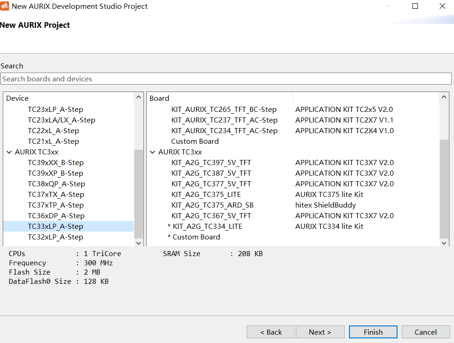
Task: Choose board KIT_A2G_TC387_5V_TFT
Action: (211, 173)
